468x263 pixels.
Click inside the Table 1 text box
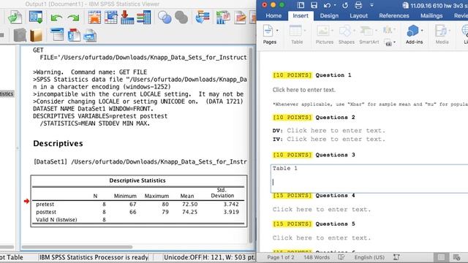click(369, 178)
